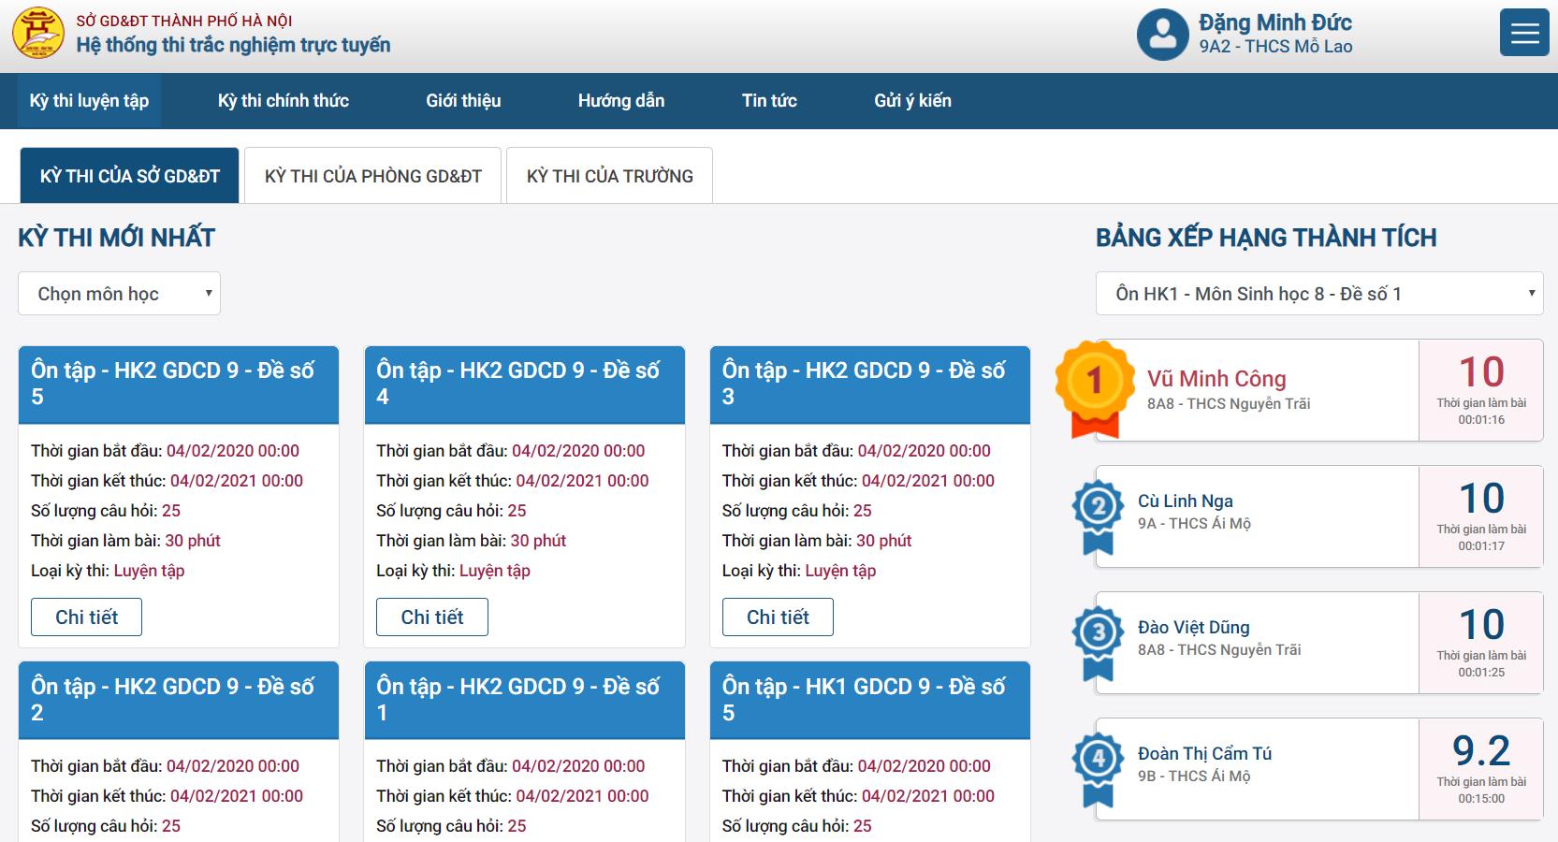Screen dimensions: 1558x842
Task: Click Chi tiết for GDCD 9 Đề số 4
Action: pyautogui.click(x=431, y=617)
